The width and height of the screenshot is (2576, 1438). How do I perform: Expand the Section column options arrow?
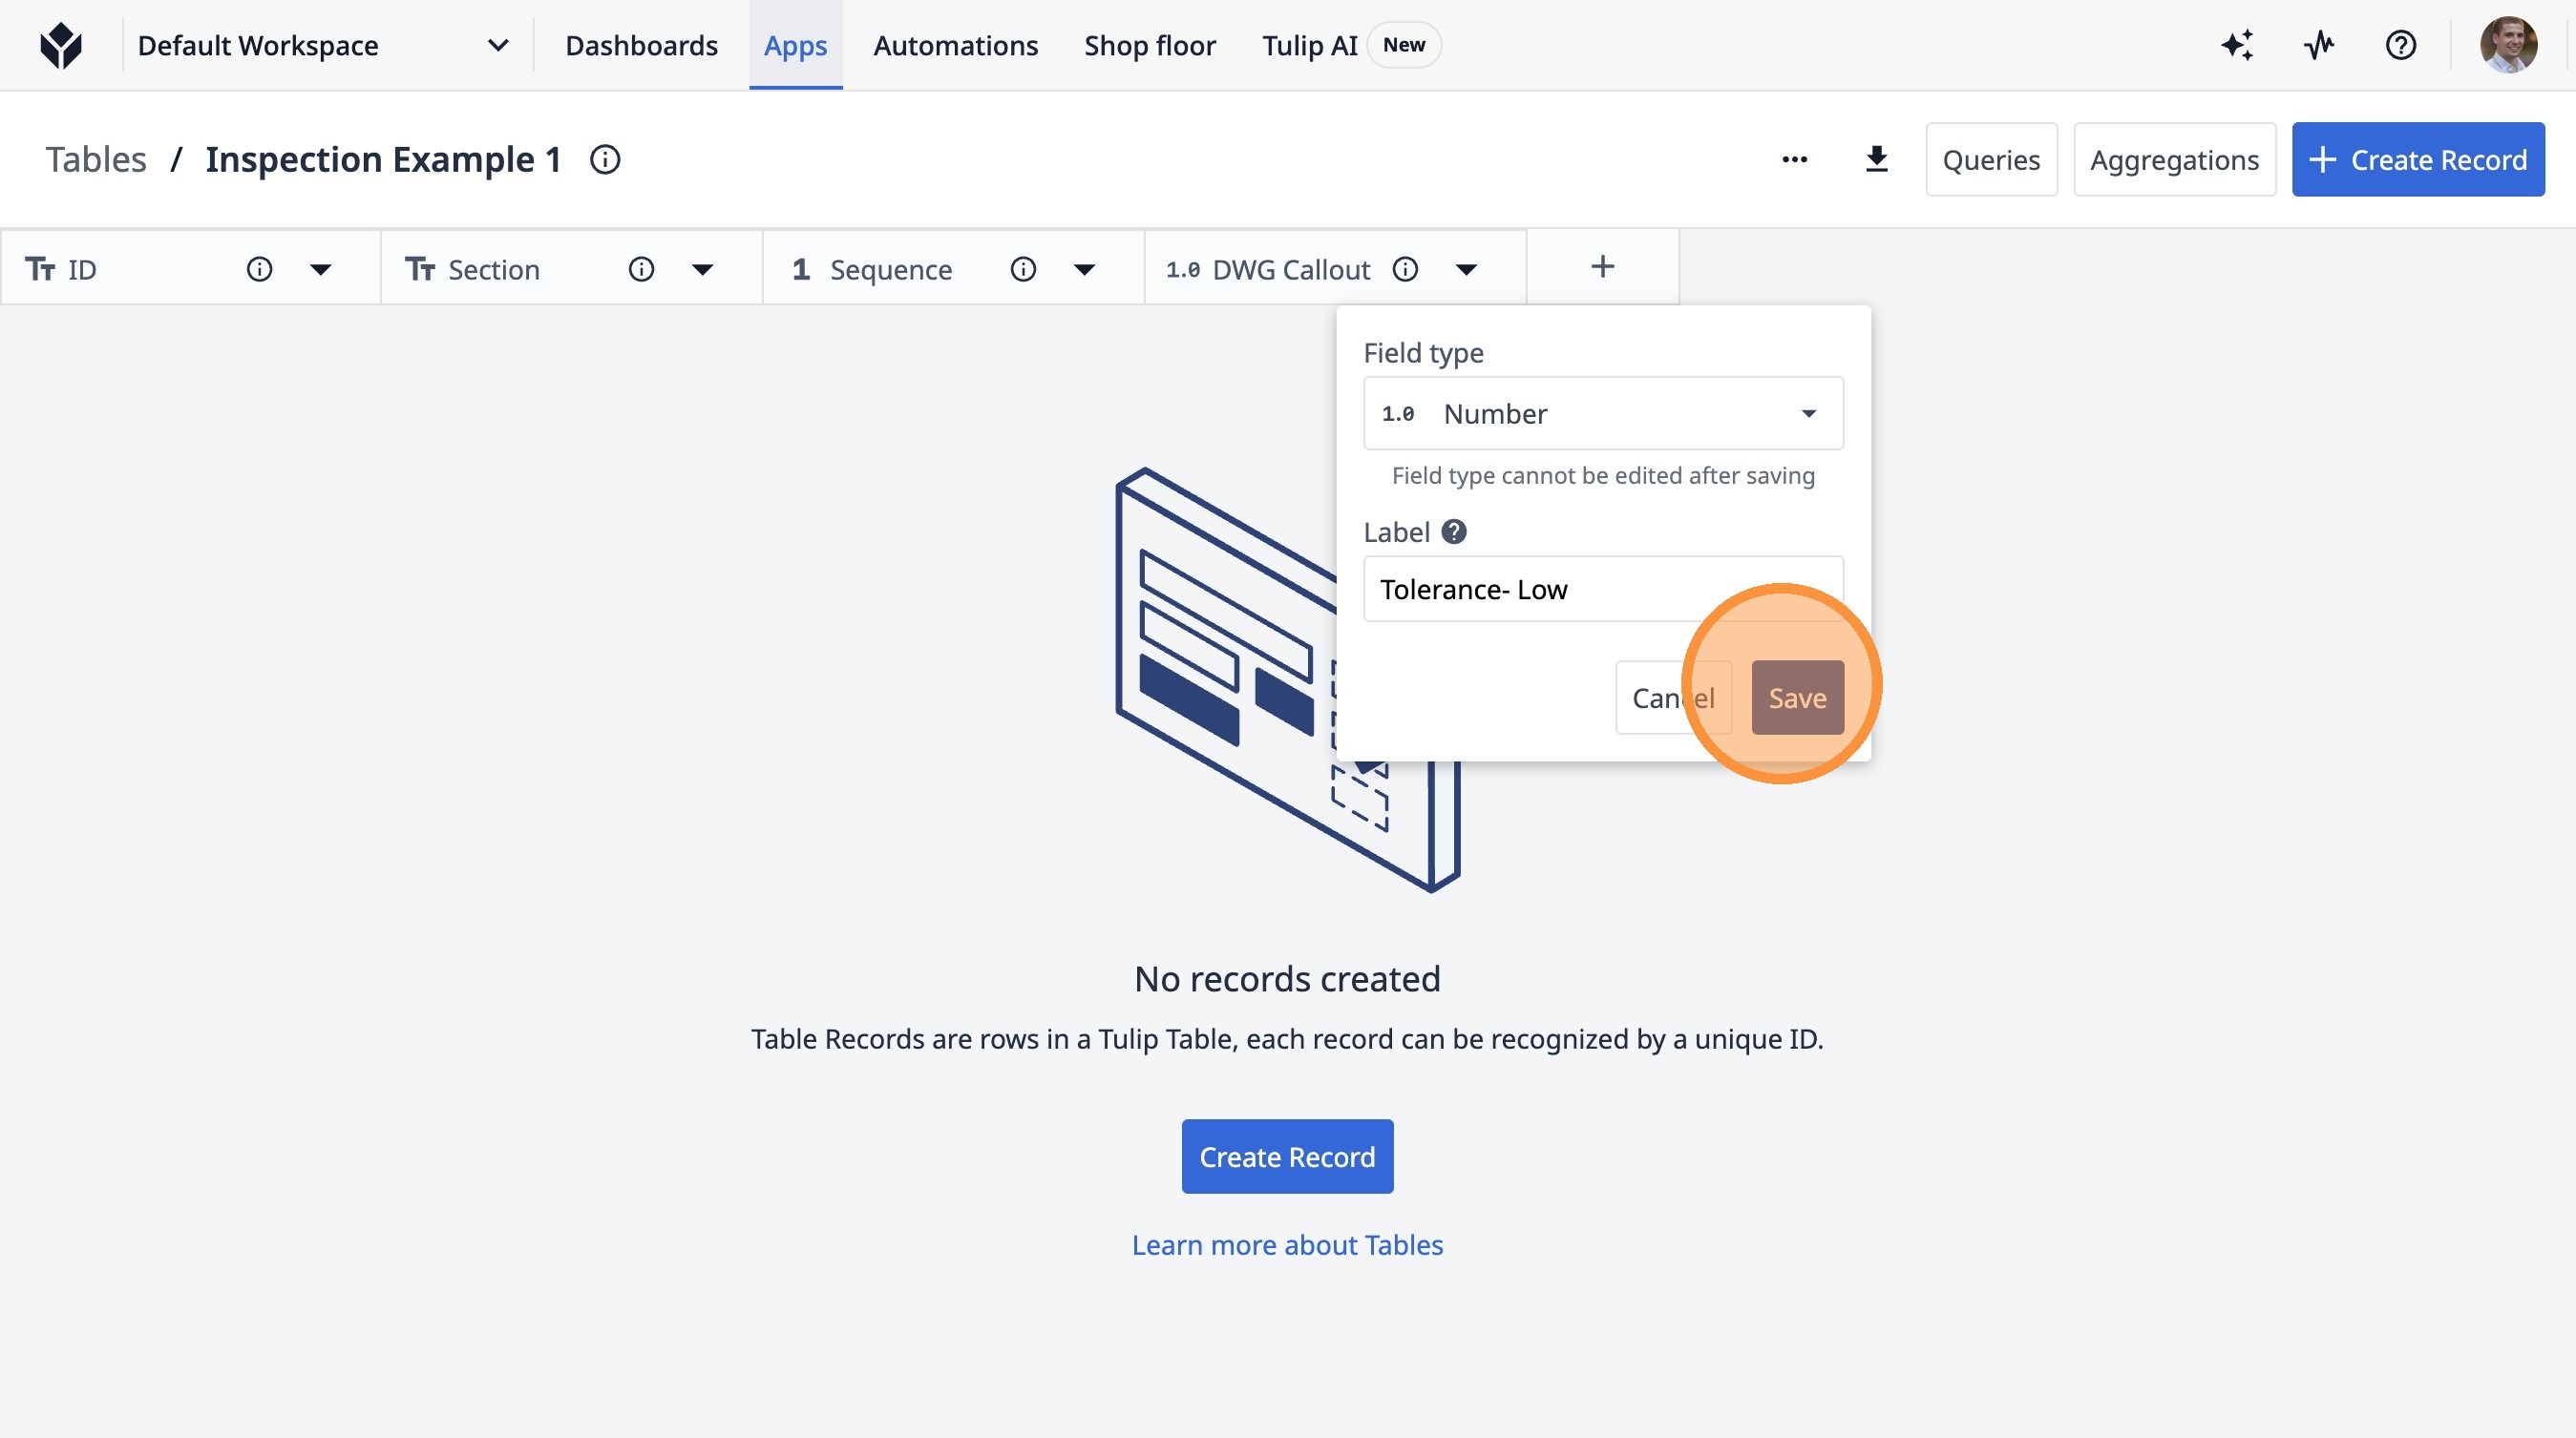coord(703,269)
